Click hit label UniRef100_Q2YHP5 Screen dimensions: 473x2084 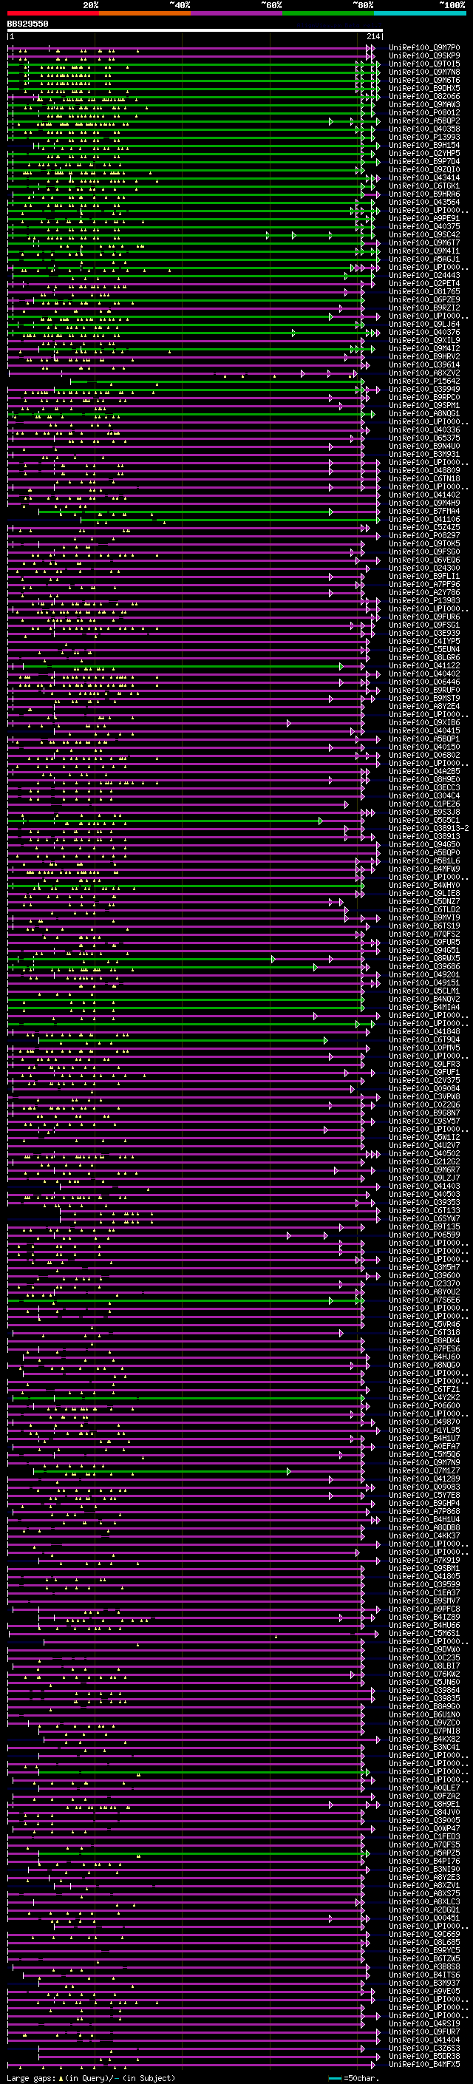[424, 153]
